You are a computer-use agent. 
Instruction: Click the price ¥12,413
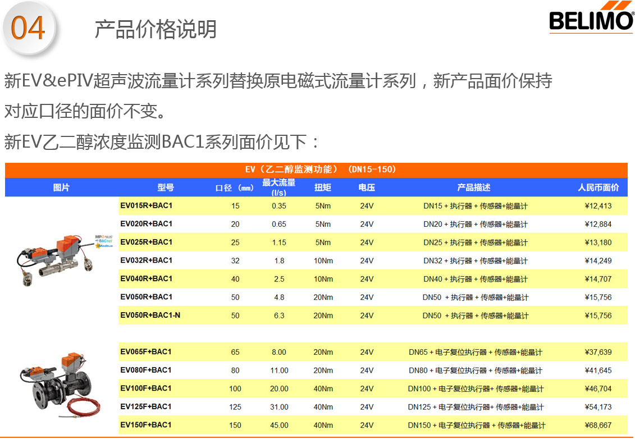click(x=598, y=205)
